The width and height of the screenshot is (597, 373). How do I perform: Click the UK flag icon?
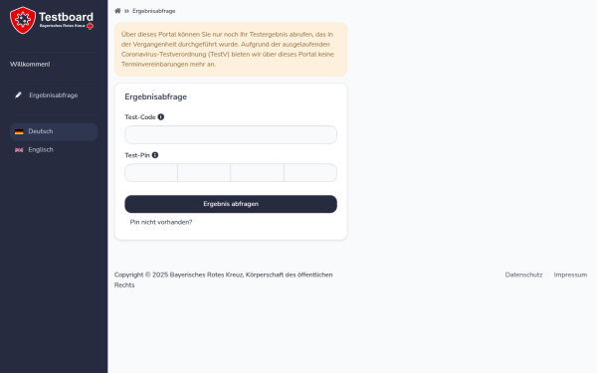pyautogui.click(x=19, y=150)
